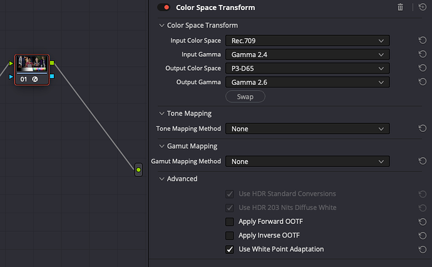Collapse the Color Space Transform section
The width and height of the screenshot is (432, 267).
[x=162, y=25]
